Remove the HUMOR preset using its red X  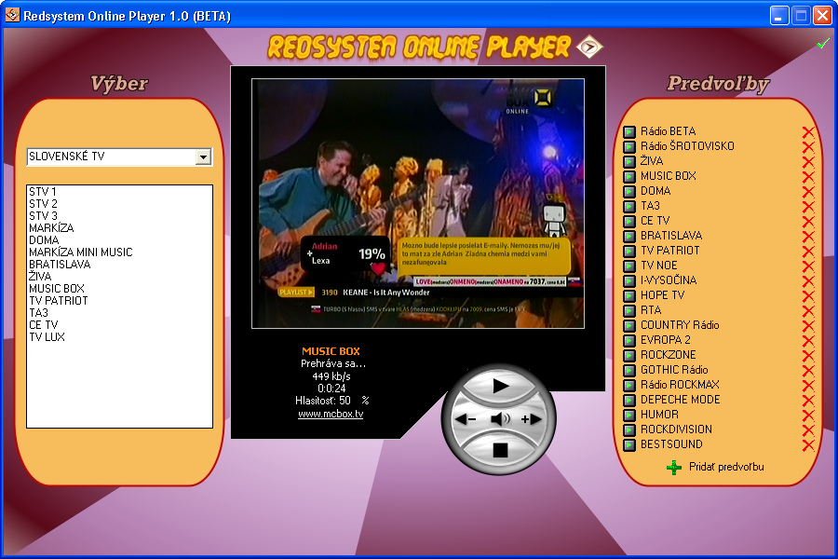click(808, 416)
